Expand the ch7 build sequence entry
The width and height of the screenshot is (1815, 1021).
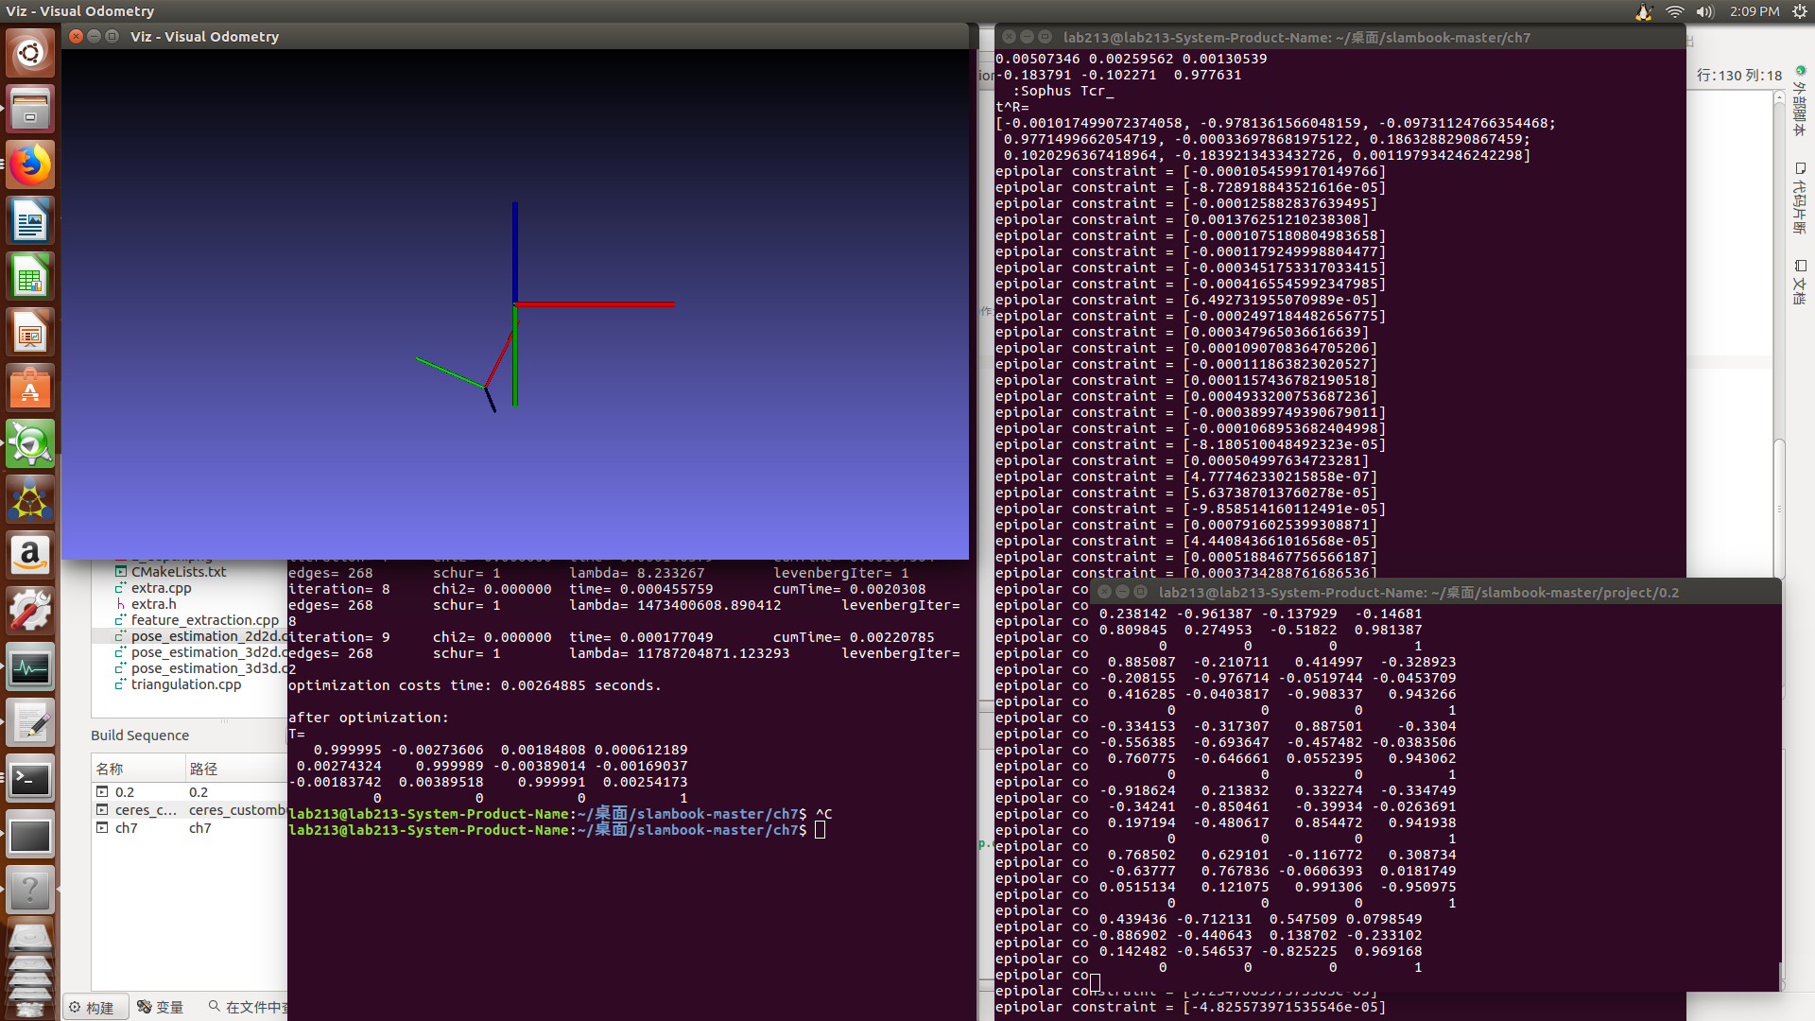(102, 828)
